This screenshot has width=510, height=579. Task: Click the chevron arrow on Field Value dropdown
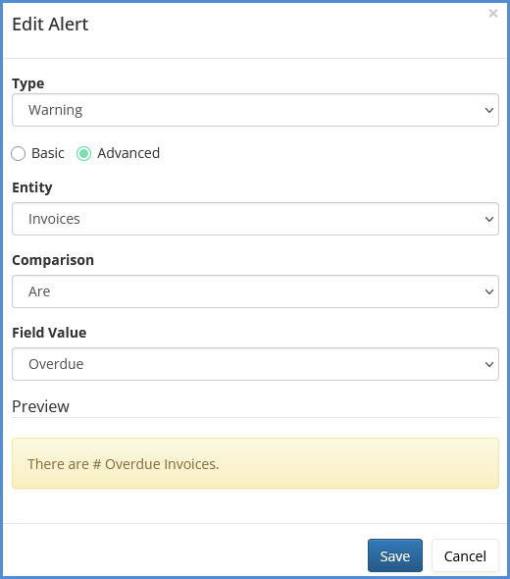coord(489,364)
